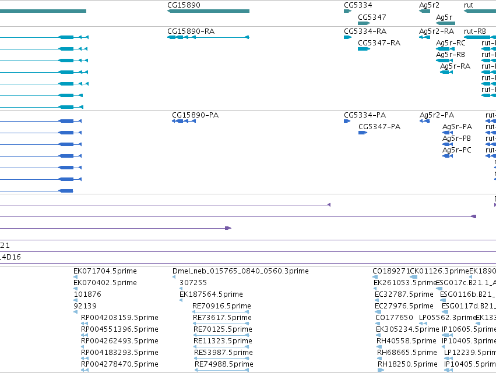Click the Ag5r-RA transcript label
Screen dimensions: 496x373
pyautogui.click(x=455, y=66)
